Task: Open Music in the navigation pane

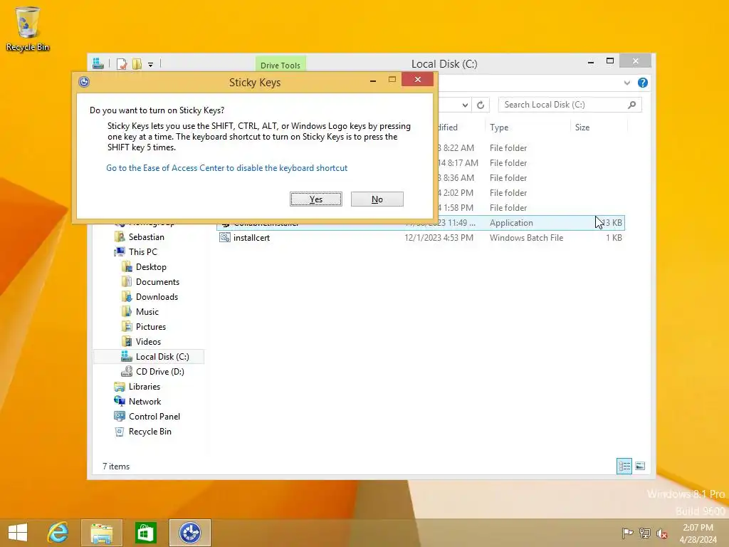Action: (x=147, y=312)
